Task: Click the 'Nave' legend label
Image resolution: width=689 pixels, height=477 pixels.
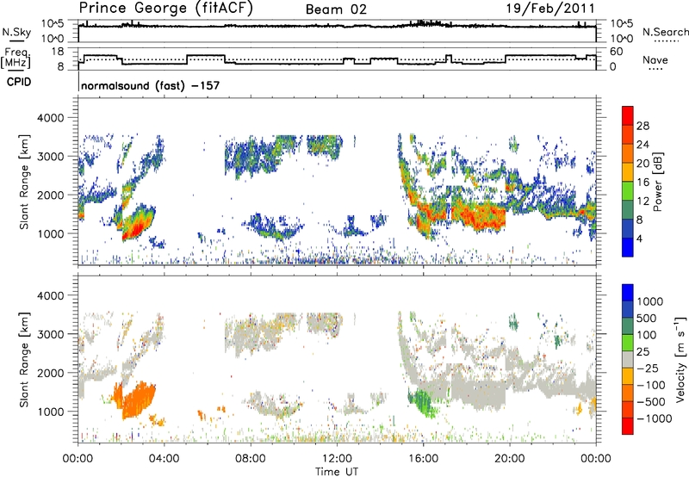Action: pos(655,59)
